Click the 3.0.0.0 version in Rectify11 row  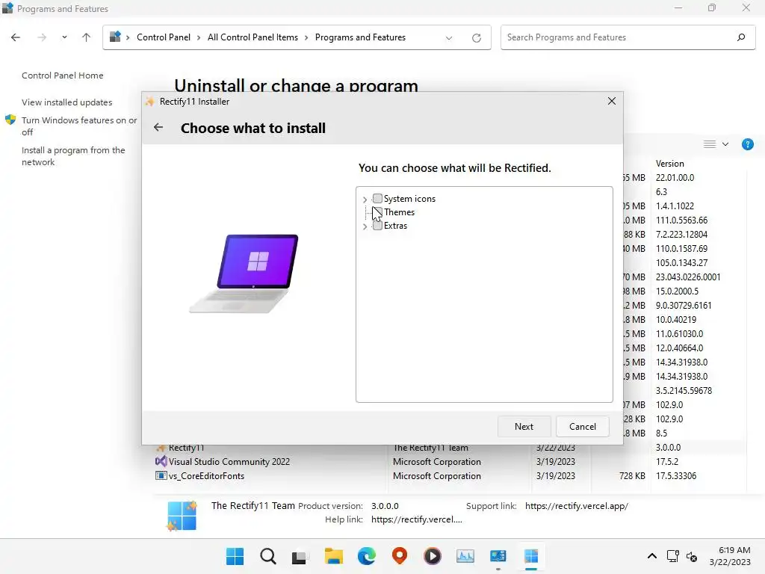pos(668,447)
